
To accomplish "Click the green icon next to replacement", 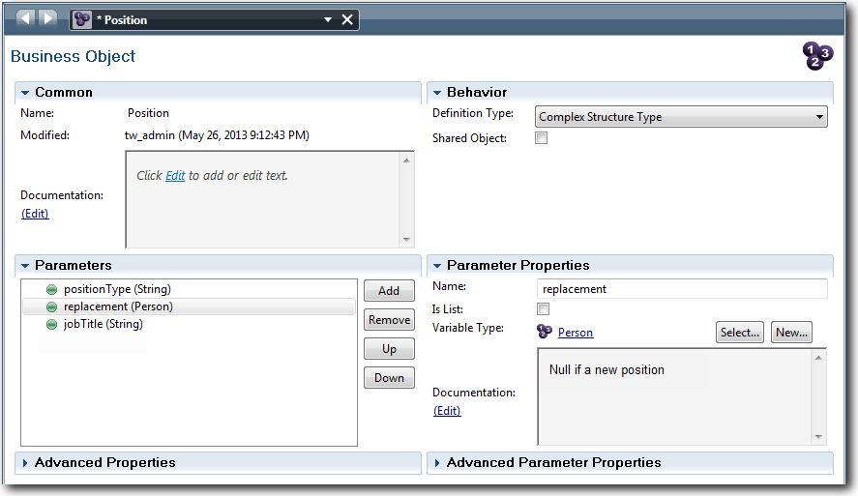I will [52, 306].
